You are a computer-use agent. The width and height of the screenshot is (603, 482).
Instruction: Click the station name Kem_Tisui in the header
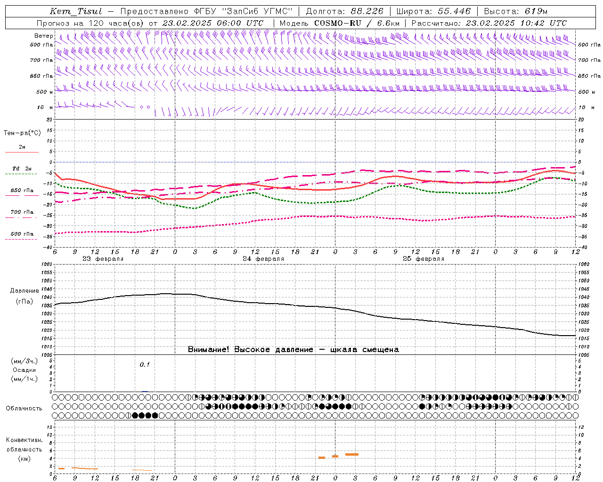(x=76, y=11)
